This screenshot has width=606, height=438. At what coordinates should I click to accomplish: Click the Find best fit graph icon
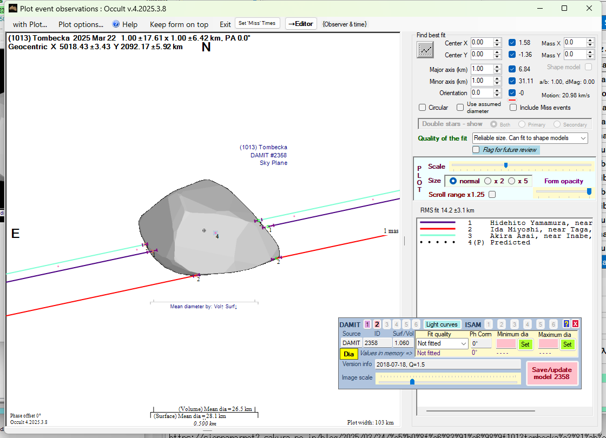point(425,50)
